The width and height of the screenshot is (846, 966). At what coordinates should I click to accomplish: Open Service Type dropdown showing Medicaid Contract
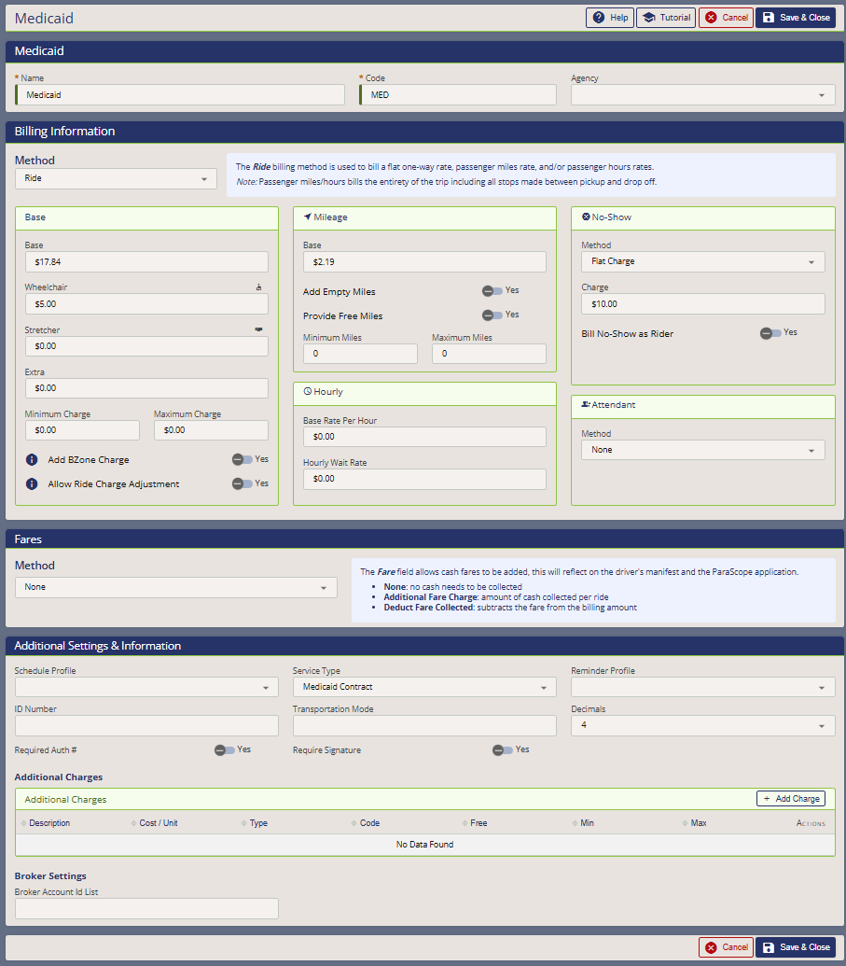(424, 687)
